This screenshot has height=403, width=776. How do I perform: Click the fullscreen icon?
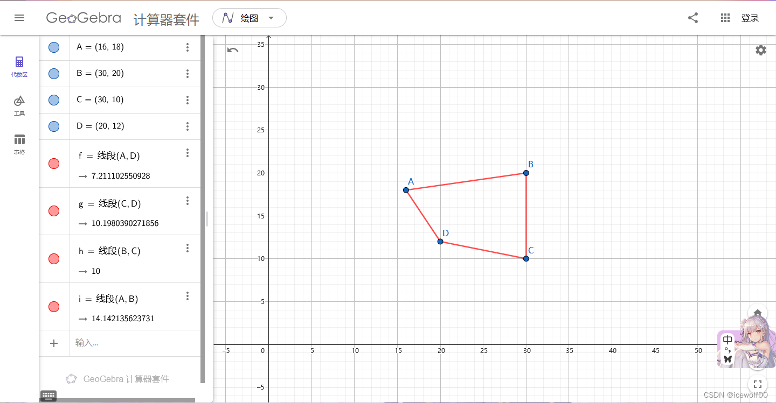click(x=758, y=384)
